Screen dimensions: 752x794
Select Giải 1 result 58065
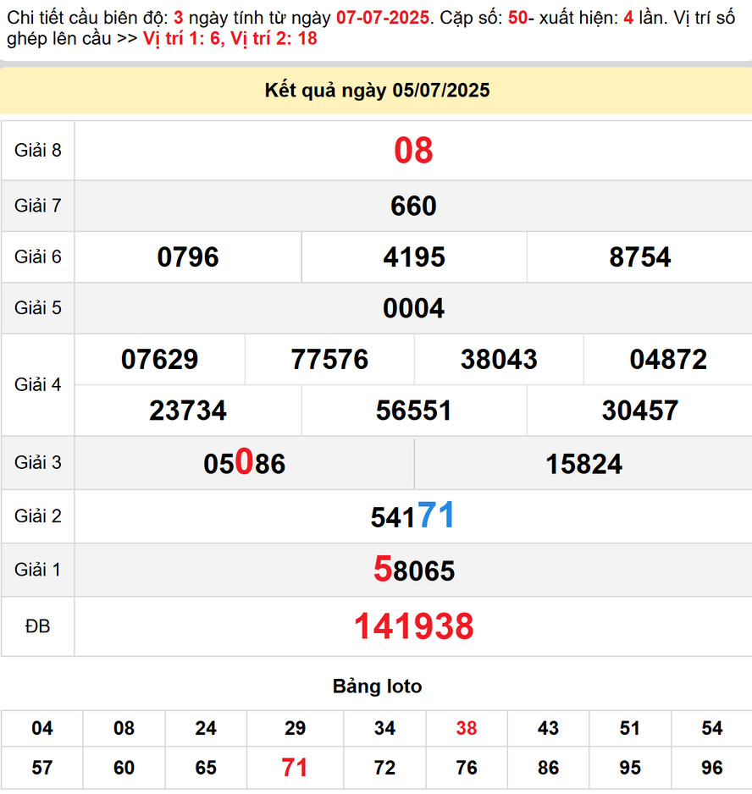(413, 571)
